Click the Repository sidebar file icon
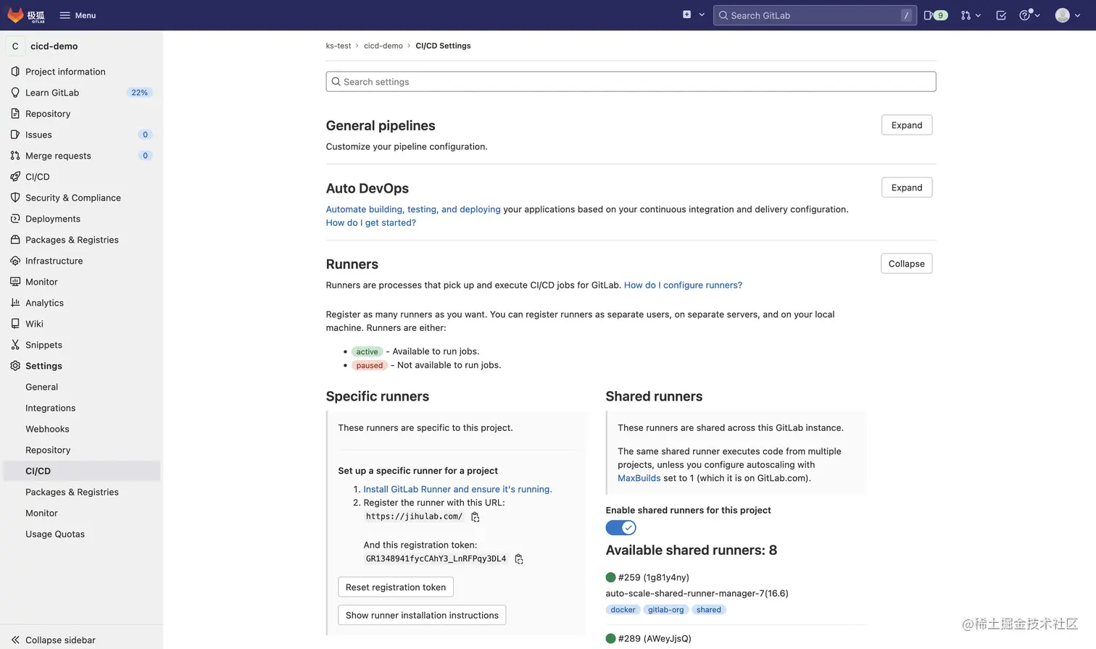This screenshot has width=1096, height=649. click(x=15, y=114)
